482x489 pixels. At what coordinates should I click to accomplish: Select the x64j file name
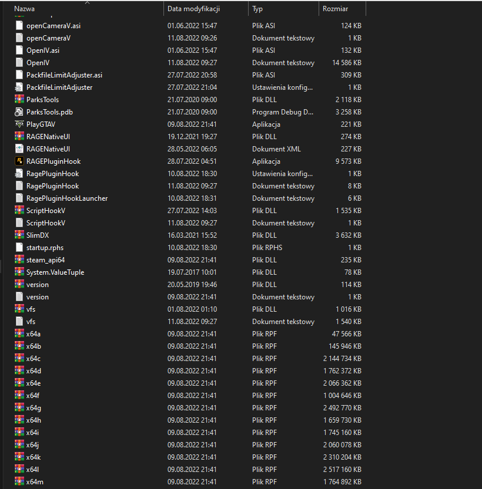click(x=32, y=445)
